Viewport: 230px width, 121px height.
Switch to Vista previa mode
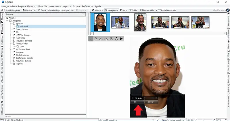(111, 10)
